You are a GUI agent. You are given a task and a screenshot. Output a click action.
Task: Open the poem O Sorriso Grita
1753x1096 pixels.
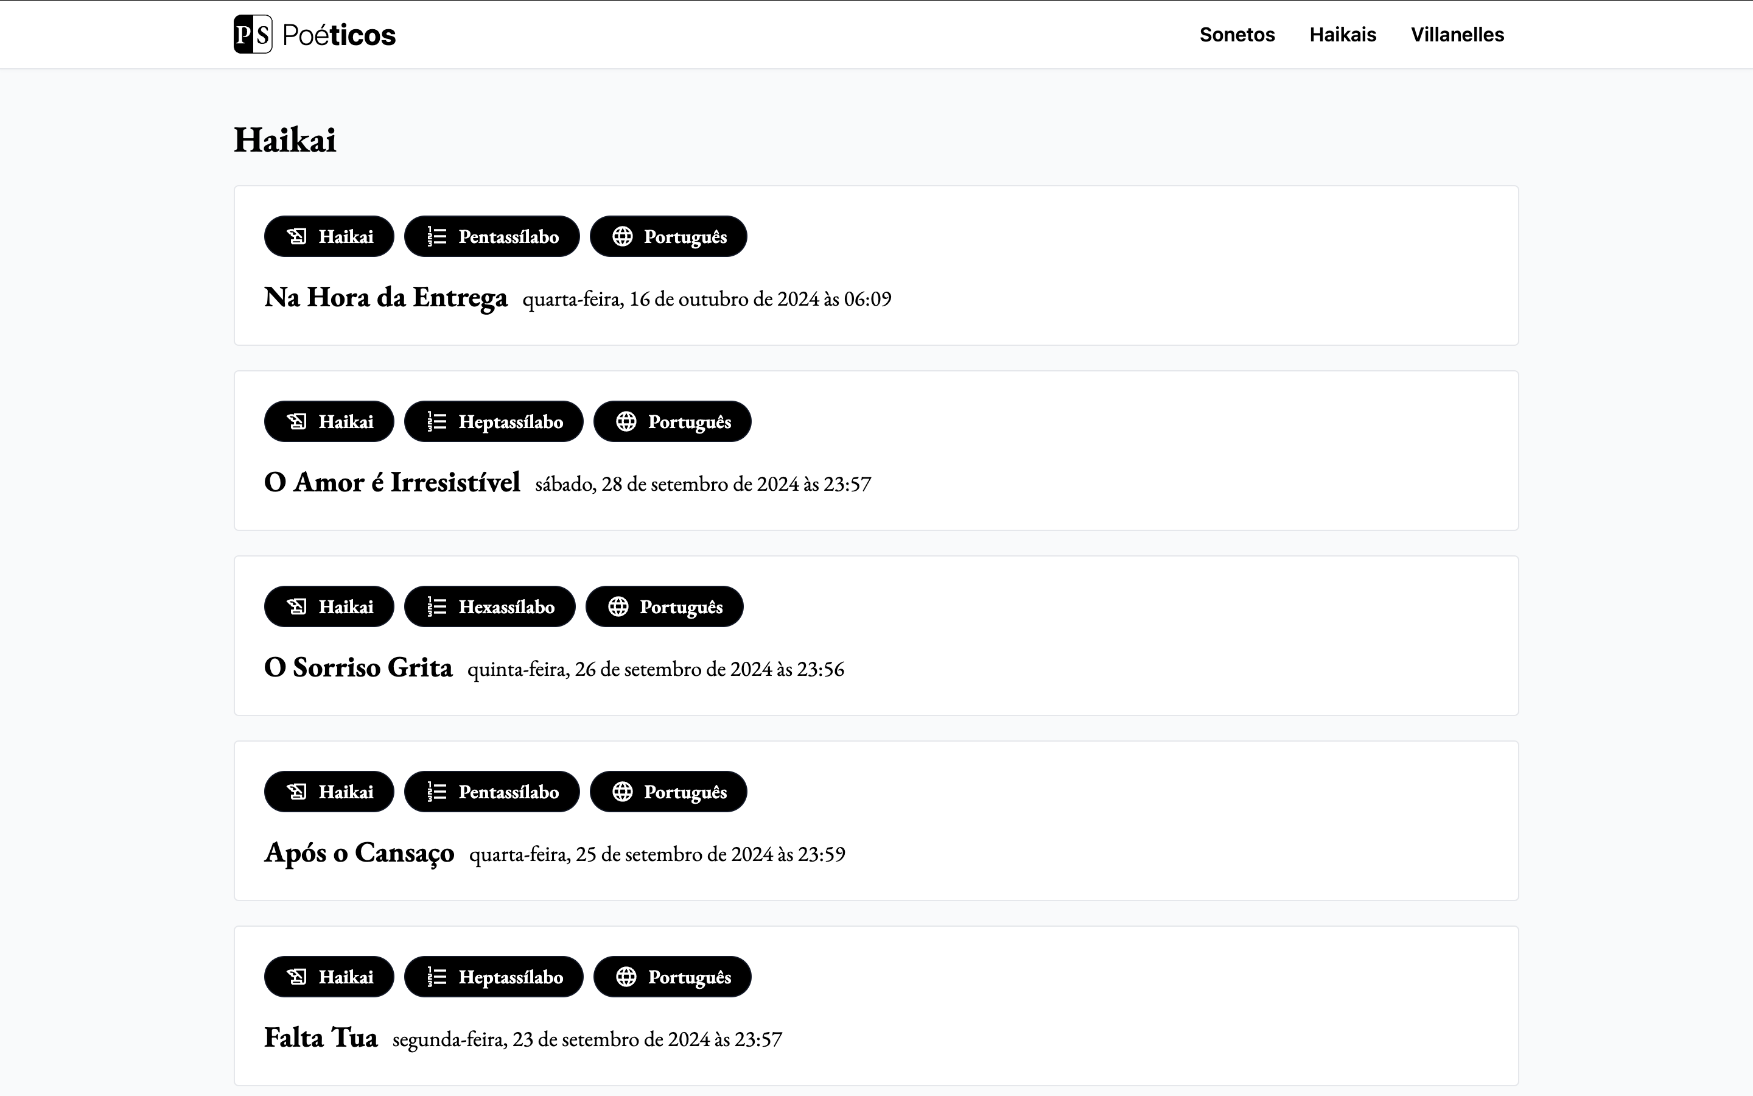pos(359,667)
